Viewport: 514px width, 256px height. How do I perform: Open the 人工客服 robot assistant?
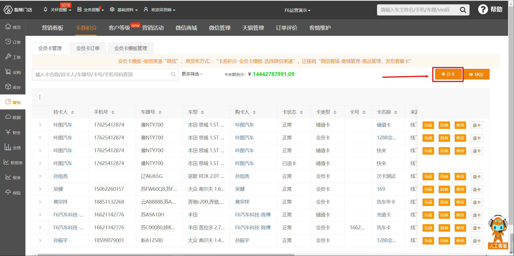point(498,232)
